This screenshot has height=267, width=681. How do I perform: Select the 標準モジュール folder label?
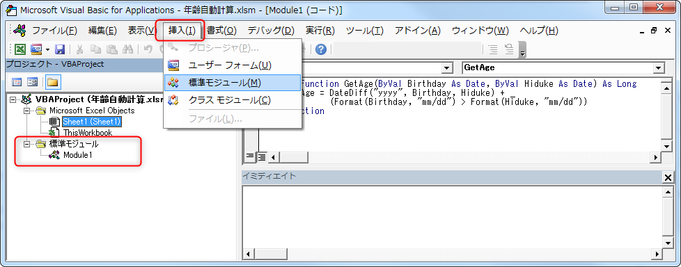74,144
